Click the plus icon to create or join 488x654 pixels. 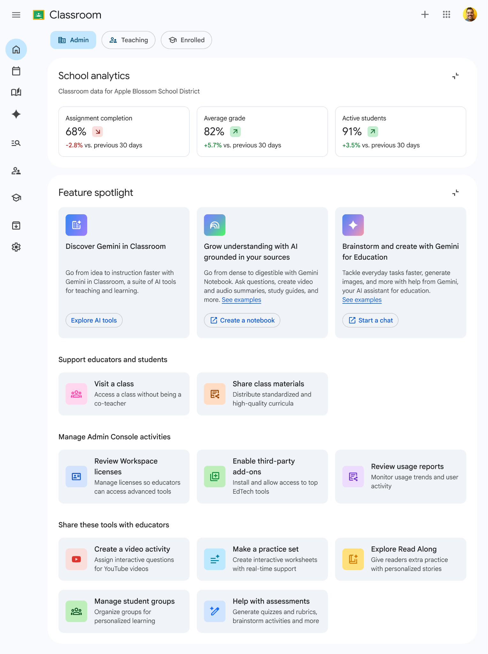(425, 14)
